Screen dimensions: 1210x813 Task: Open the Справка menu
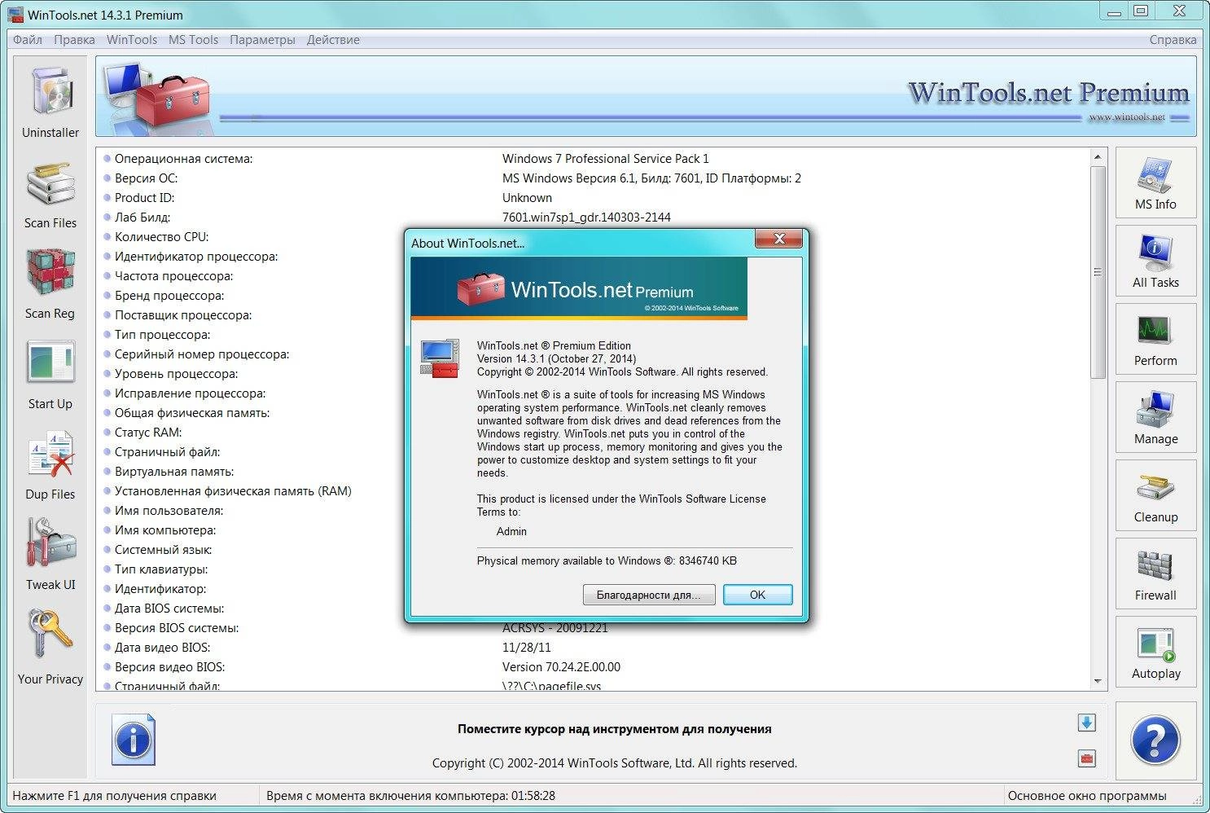pyautogui.click(x=1173, y=40)
